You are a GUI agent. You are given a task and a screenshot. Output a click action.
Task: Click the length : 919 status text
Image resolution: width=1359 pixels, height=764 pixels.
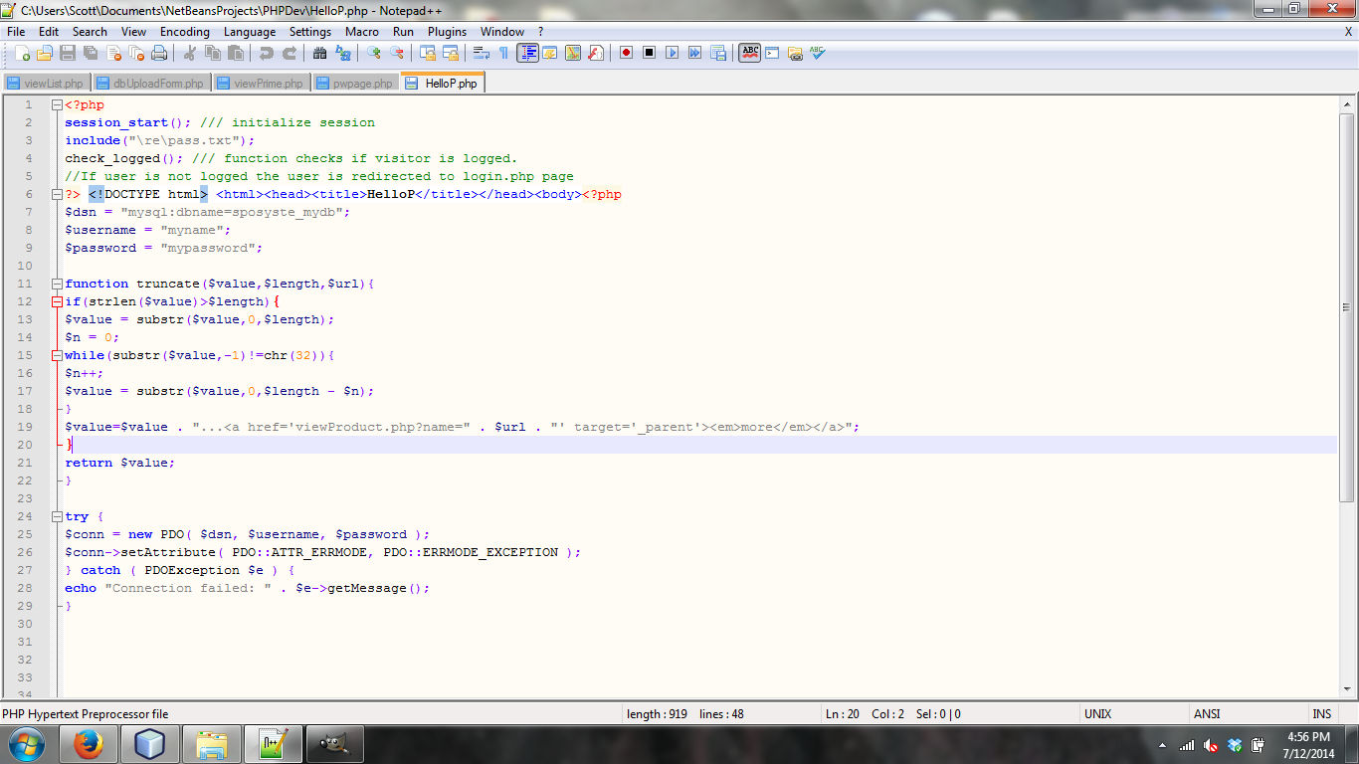(657, 713)
